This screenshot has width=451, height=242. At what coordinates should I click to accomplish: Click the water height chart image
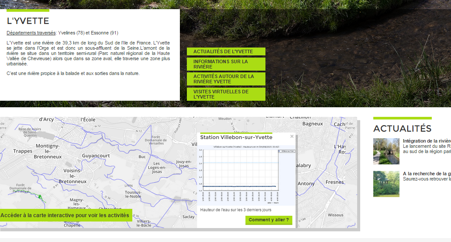tap(247, 175)
